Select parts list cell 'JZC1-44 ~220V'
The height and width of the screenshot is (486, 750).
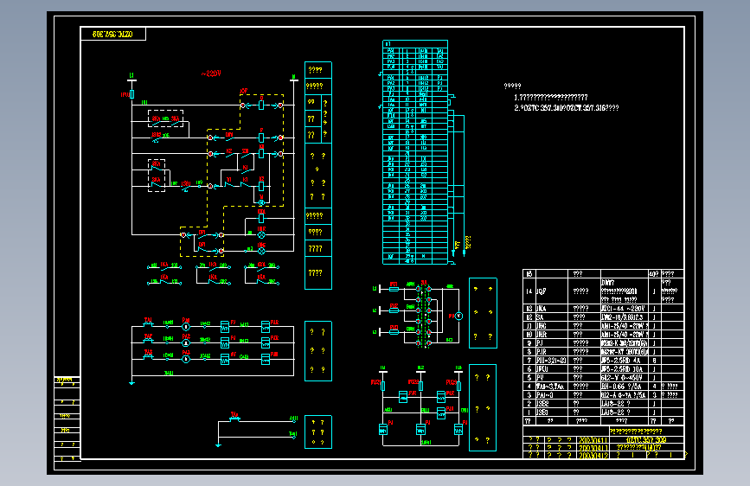pyautogui.click(x=625, y=309)
